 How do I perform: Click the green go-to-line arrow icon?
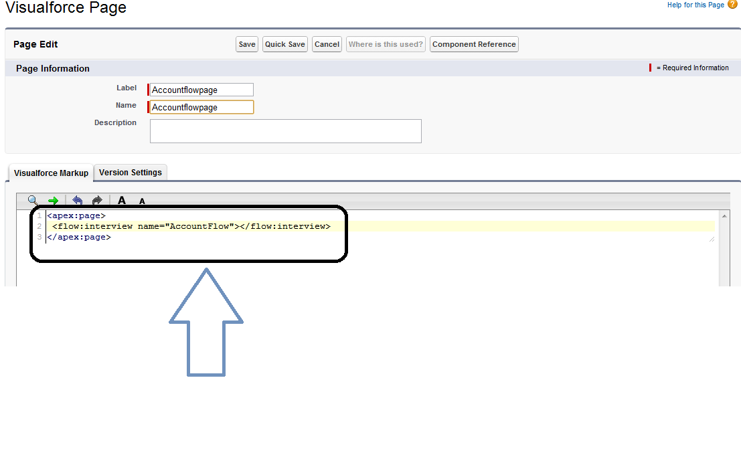point(54,200)
